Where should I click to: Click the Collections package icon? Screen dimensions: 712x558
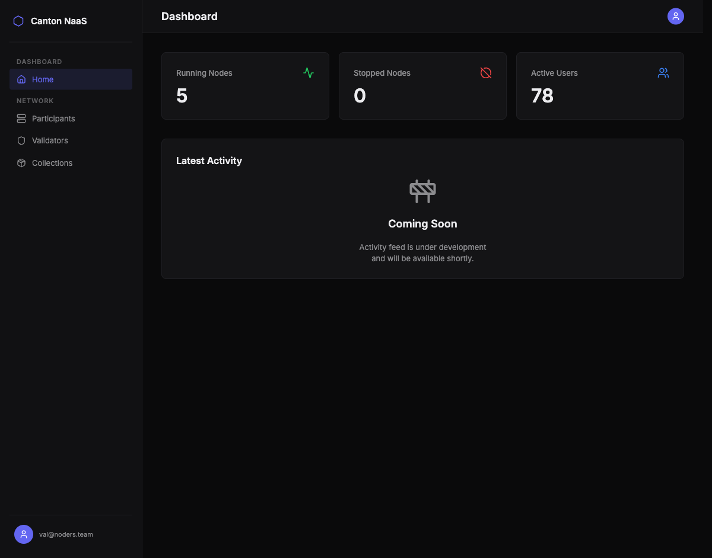point(21,163)
